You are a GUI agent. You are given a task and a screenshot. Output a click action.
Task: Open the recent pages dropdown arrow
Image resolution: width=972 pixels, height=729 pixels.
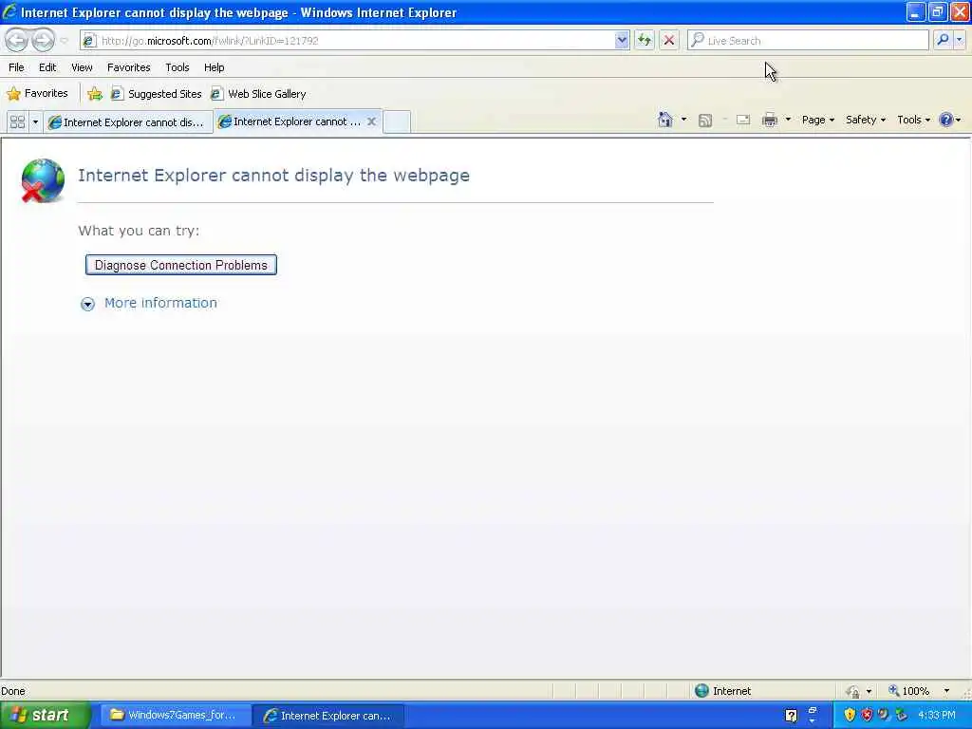click(64, 41)
